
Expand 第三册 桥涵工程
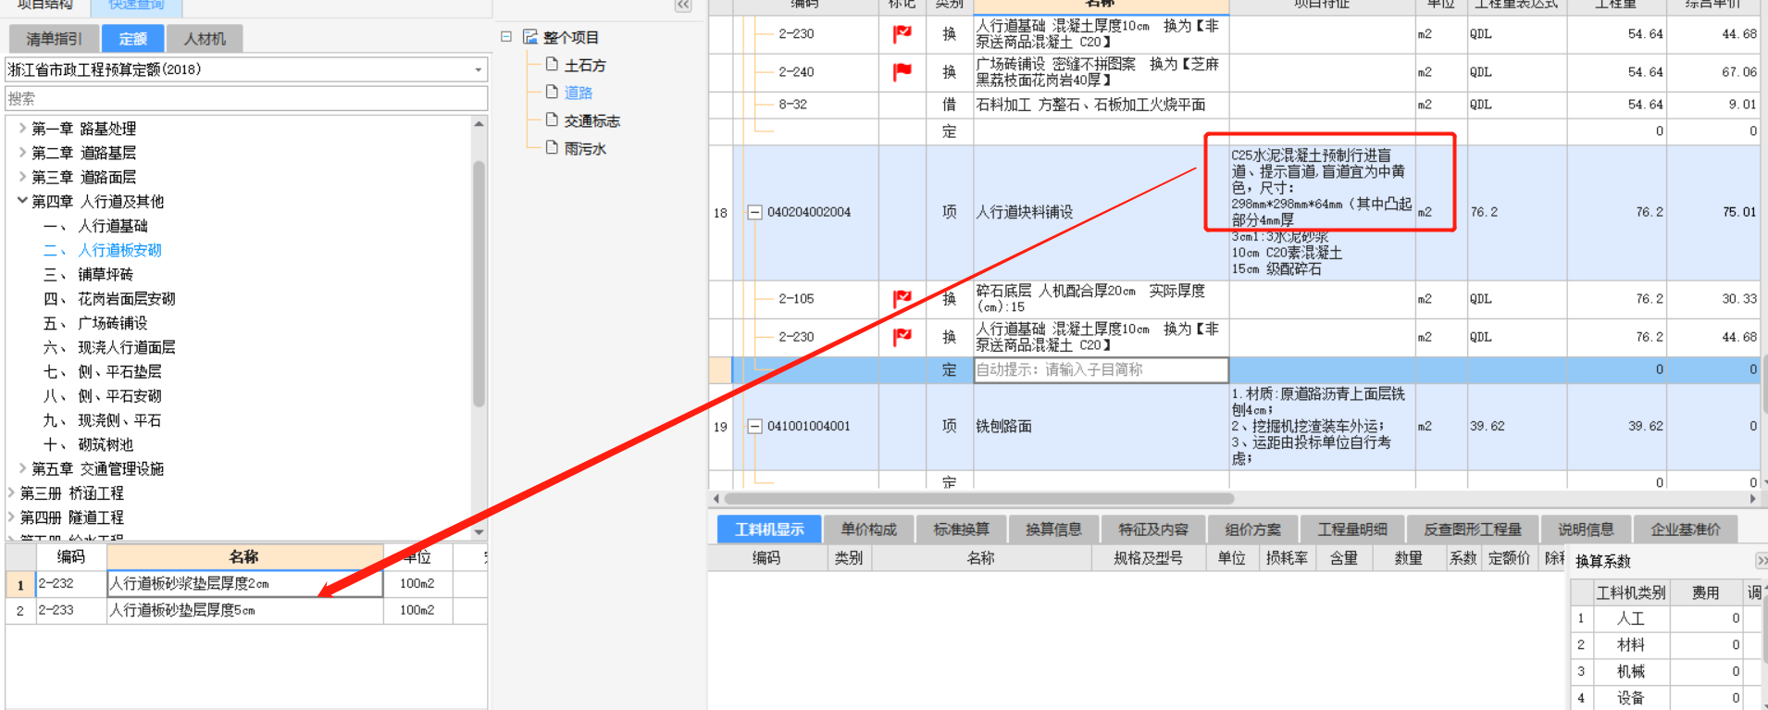click(11, 493)
